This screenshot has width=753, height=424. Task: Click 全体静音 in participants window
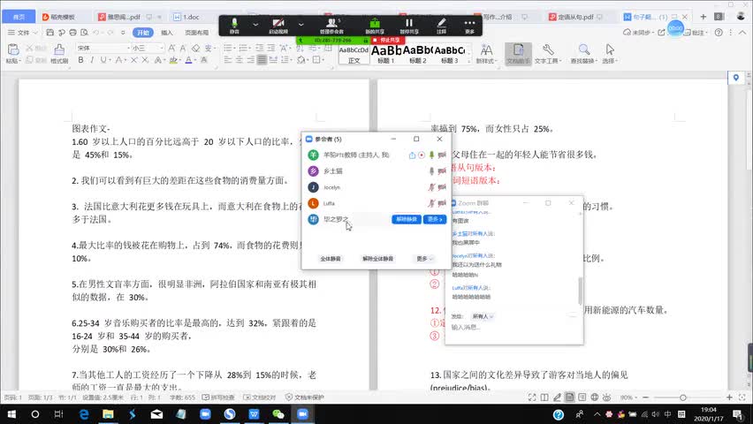pos(331,258)
